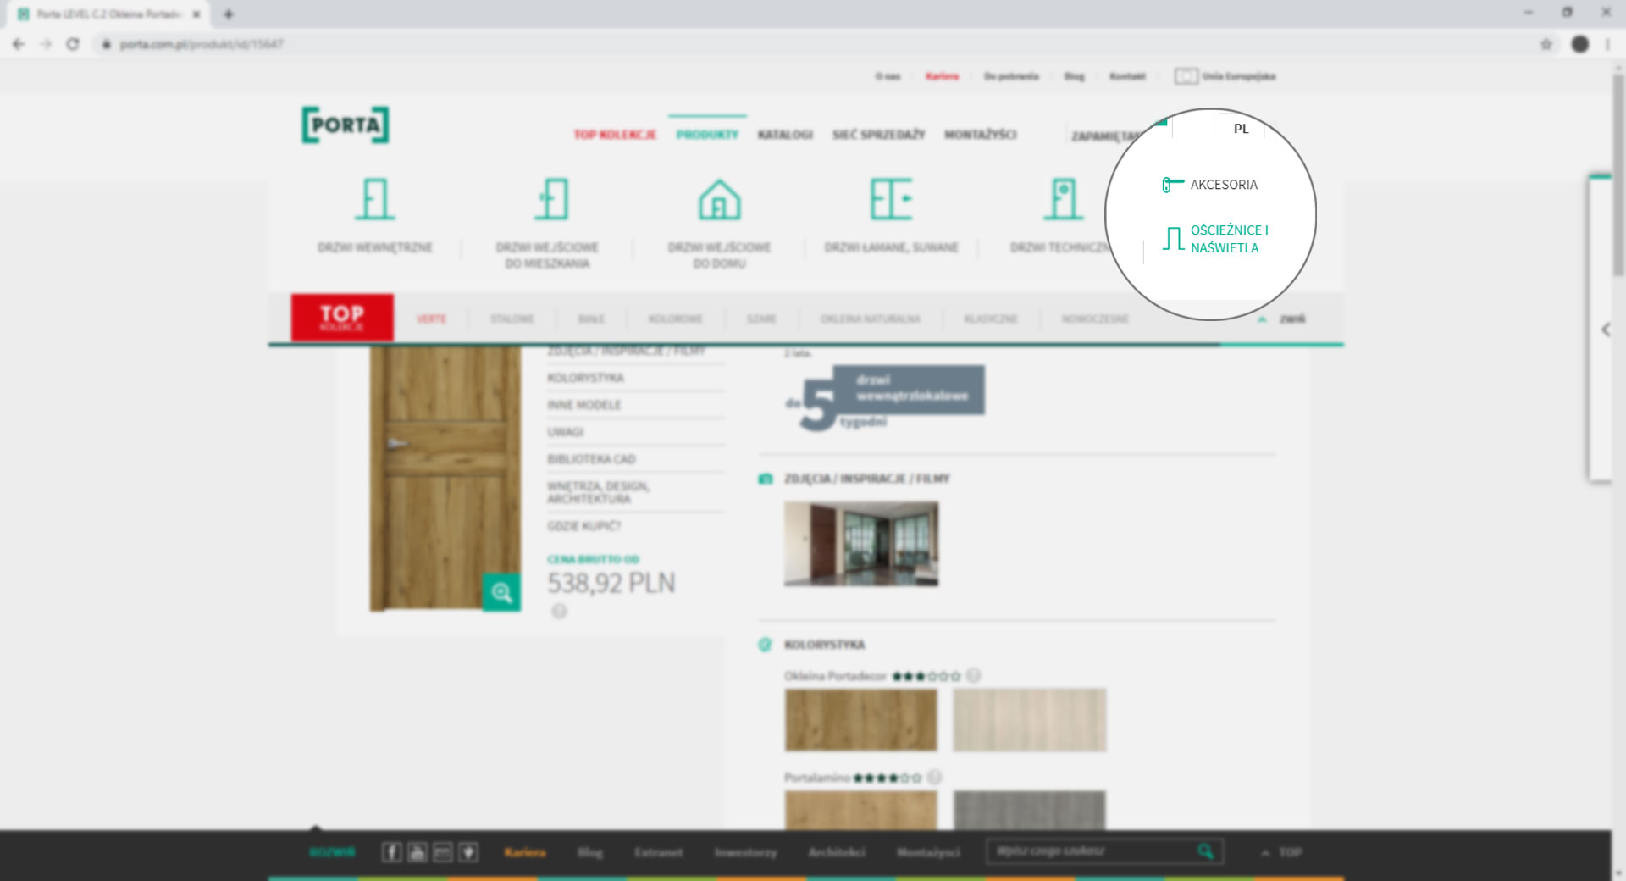Click the Kolorystyka palette icon
This screenshot has width=1626, height=881.
[765, 645]
